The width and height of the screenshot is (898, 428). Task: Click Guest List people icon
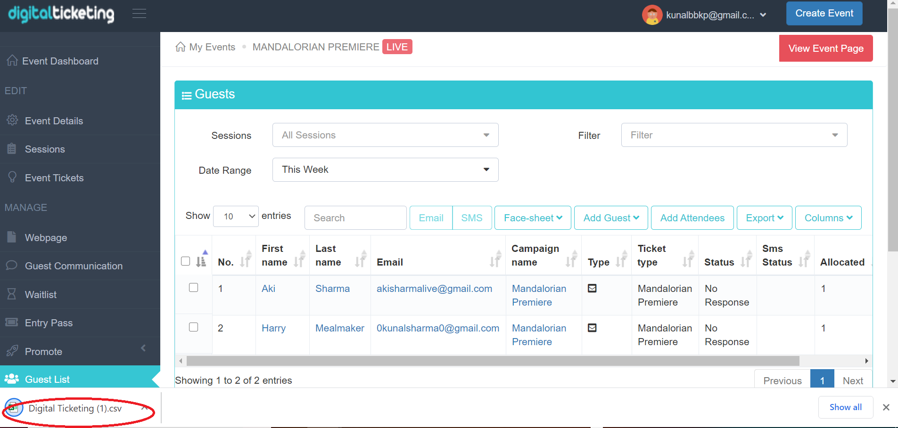click(x=11, y=379)
